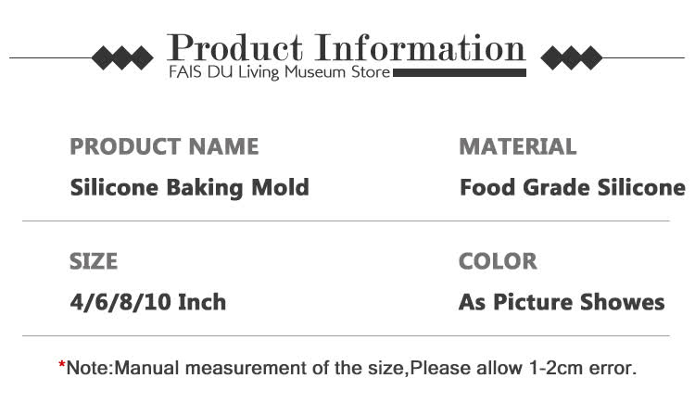This screenshot has height=416, width=695.
Task: Select the Silicone Baking Mold text
Action: pos(189,188)
